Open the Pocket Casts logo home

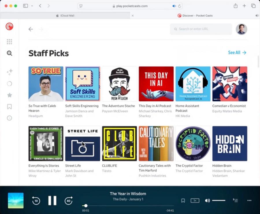tap(10, 27)
